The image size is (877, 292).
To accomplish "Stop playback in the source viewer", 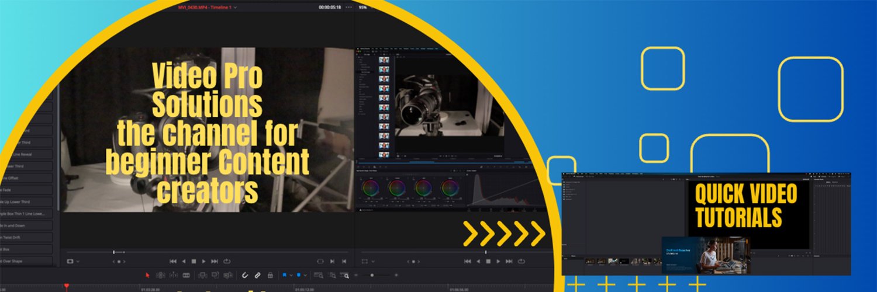I will (x=194, y=261).
